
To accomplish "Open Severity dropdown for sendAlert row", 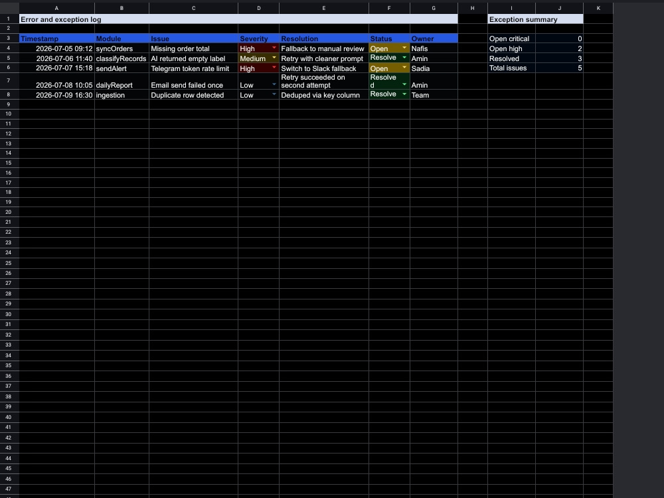I will click(x=274, y=67).
